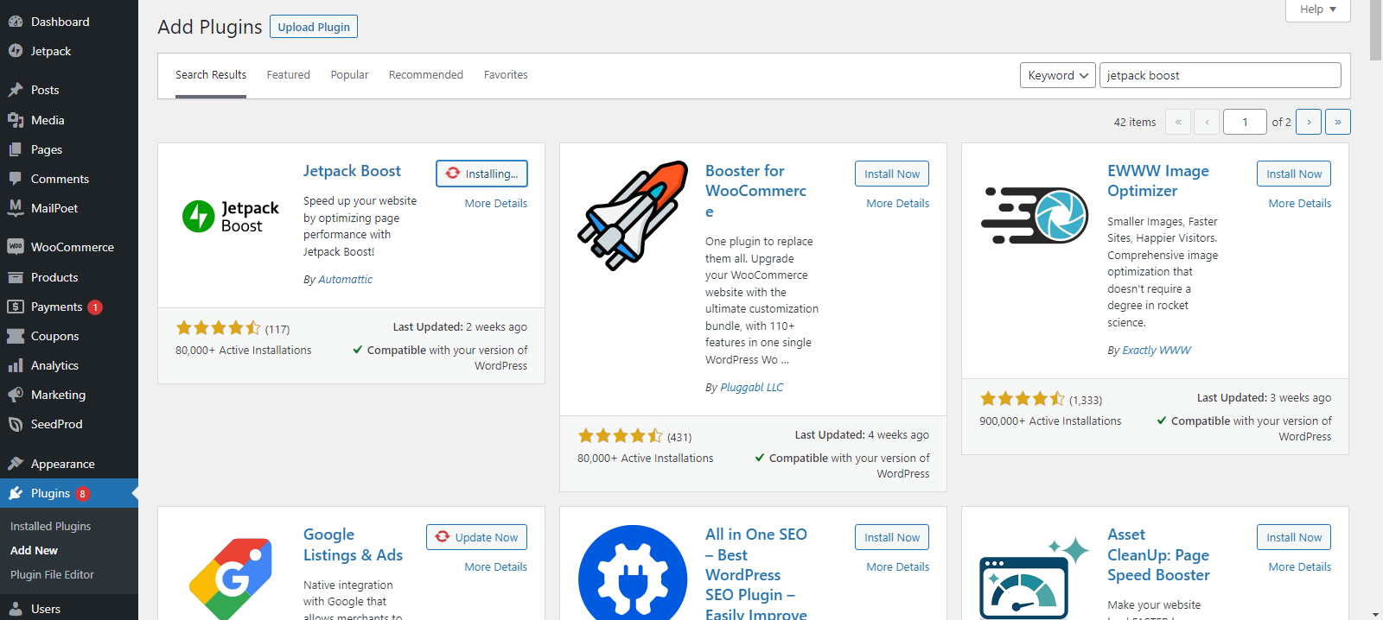
Task: Click the All in One SEO gear logo
Action: [x=633, y=572]
